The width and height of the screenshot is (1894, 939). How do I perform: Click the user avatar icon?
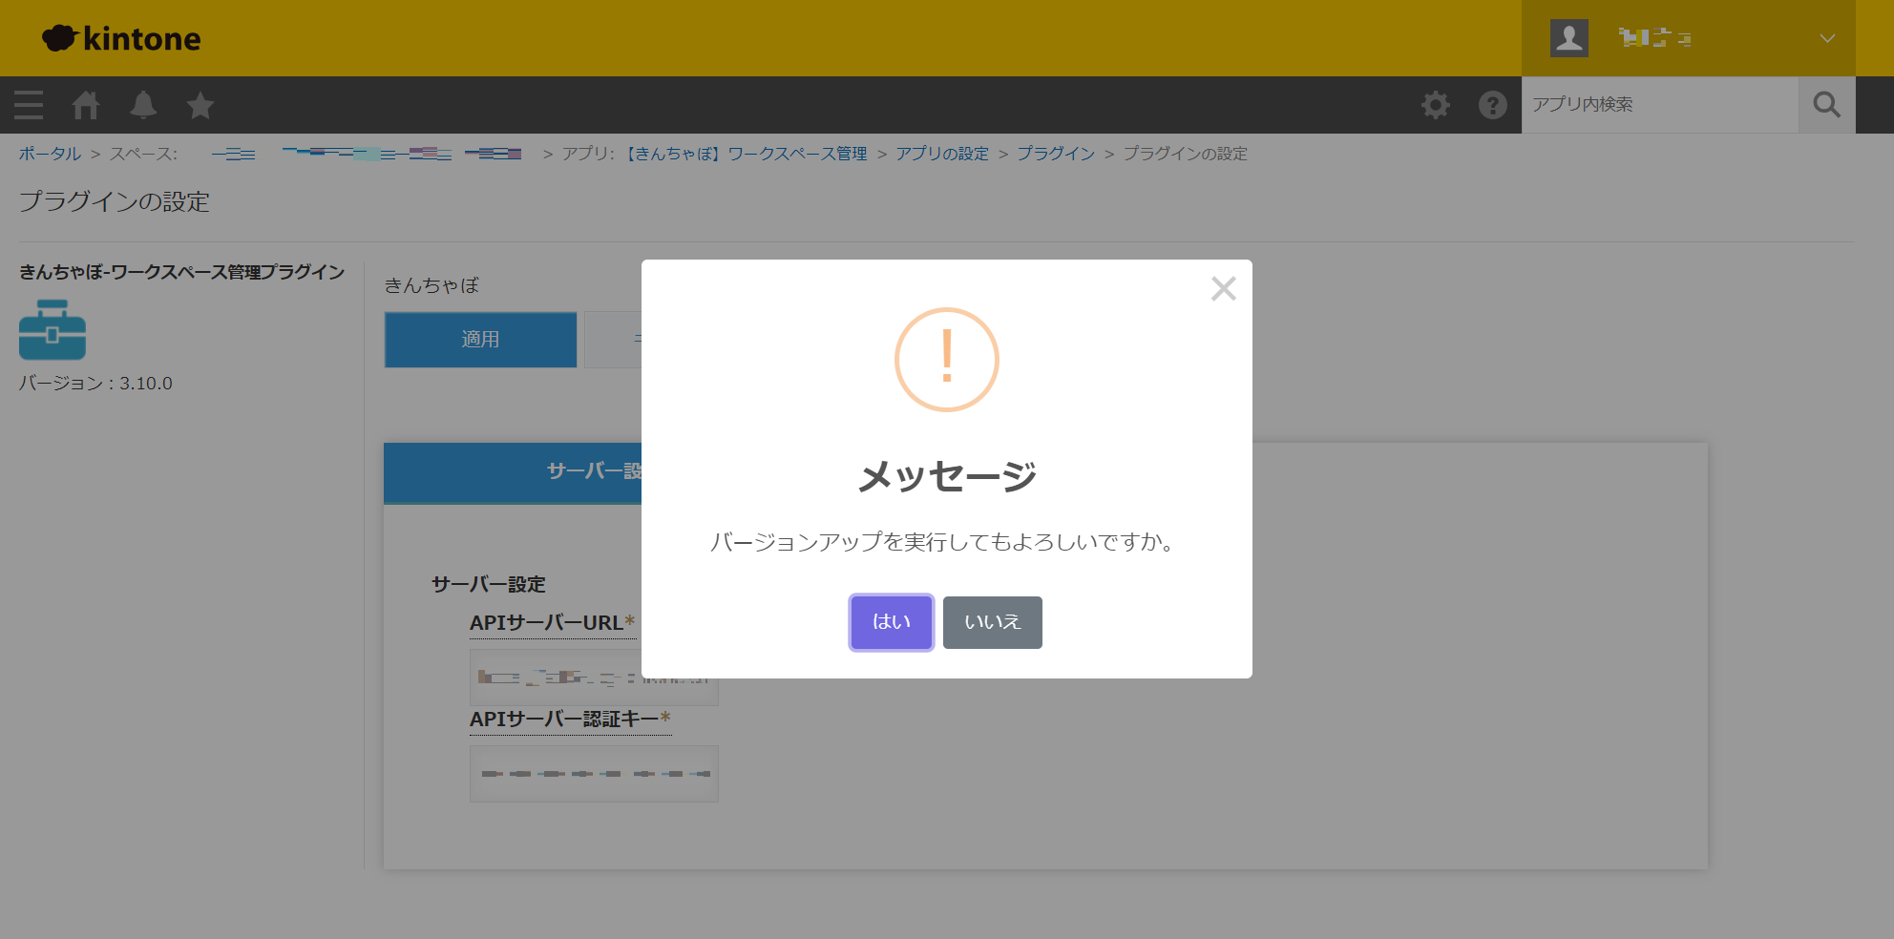[1568, 38]
